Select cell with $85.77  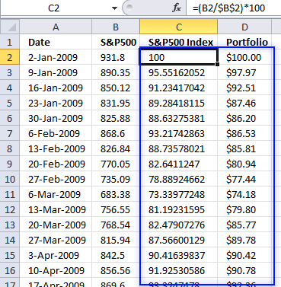click(244, 225)
